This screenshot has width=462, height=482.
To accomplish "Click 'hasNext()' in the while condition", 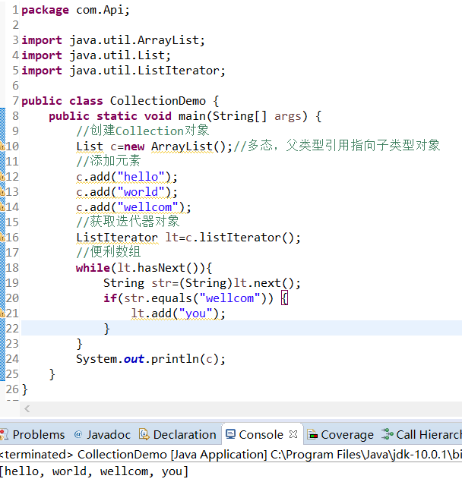I will pos(169,268).
